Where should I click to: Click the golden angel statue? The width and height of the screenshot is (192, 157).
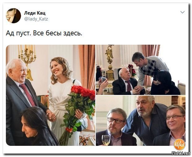109,55
